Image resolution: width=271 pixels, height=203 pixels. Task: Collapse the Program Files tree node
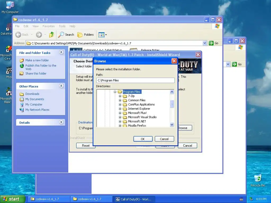pos(115,92)
